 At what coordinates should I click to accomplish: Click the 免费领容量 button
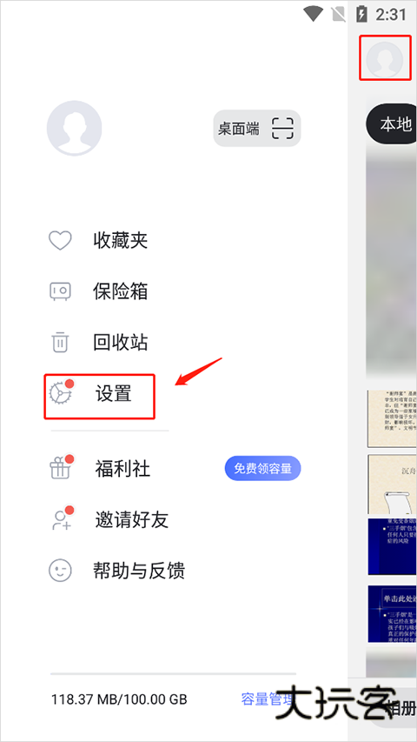263,469
